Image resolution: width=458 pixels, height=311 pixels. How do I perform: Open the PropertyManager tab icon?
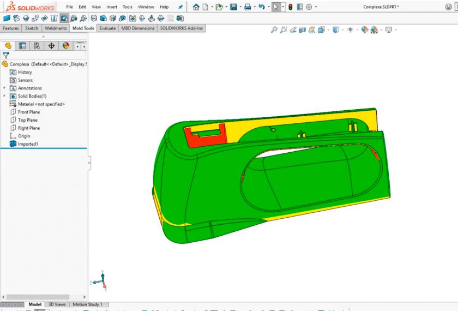click(x=22, y=46)
